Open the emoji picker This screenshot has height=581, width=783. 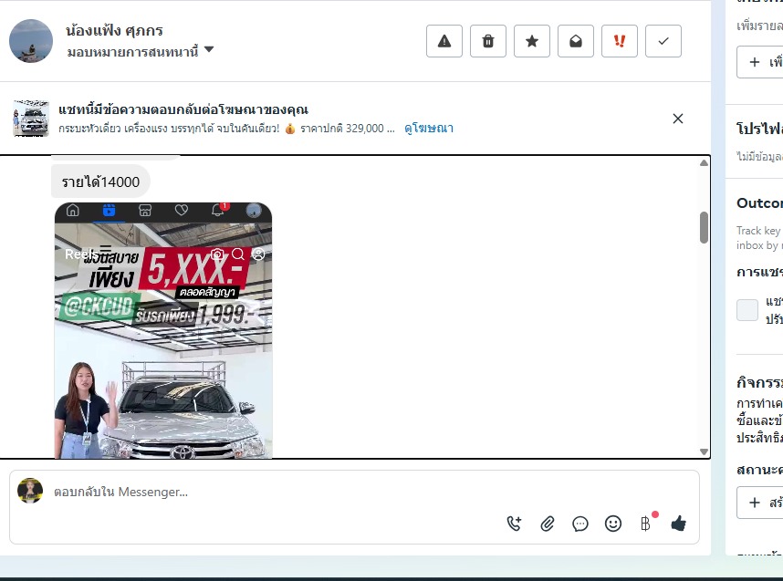point(612,524)
